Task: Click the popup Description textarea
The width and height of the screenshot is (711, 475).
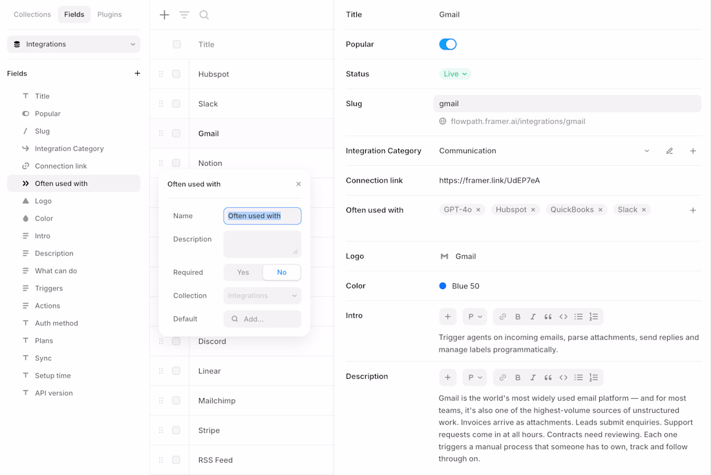Action: 262,244
